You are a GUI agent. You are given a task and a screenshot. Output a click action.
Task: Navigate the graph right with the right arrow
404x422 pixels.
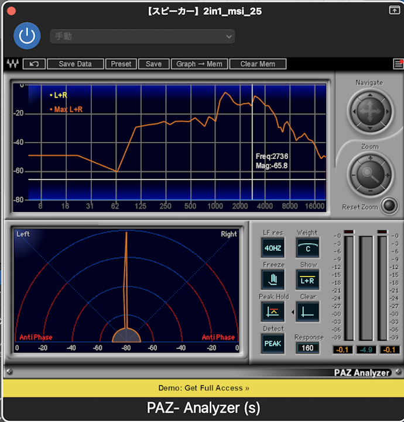pos(387,112)
